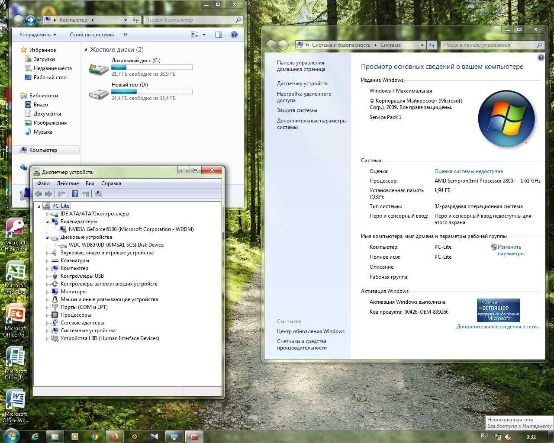This screenshot has height=443, width=554.
Task: Toggle the preview pane in Explorer toolbar
Action: [x=219, y=35]
